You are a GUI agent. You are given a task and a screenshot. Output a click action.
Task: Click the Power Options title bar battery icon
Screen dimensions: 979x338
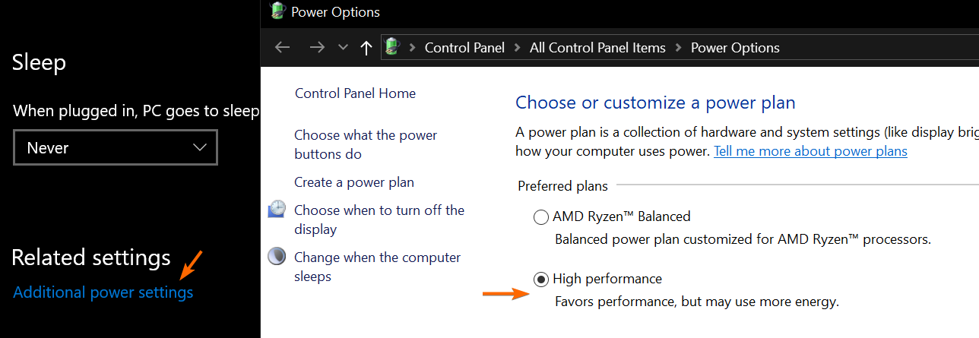[x=278, y=11]
